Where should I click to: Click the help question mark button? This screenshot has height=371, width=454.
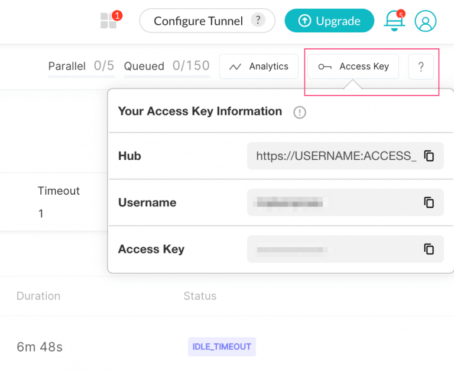[421, 67]
